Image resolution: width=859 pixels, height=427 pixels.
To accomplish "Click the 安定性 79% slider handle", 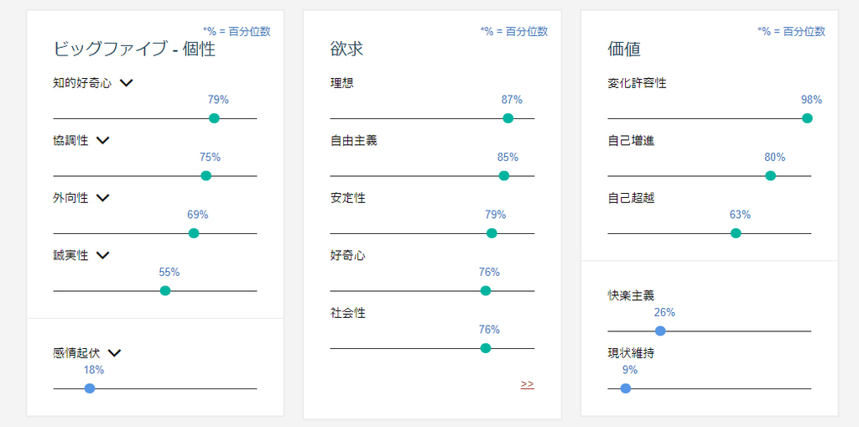I will coord(492,233).
